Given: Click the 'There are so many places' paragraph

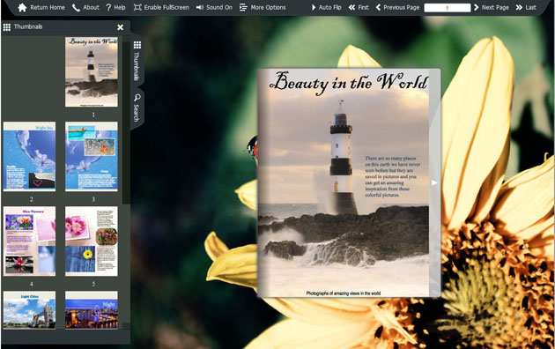Looking at the screenshot, I should 393,176.
